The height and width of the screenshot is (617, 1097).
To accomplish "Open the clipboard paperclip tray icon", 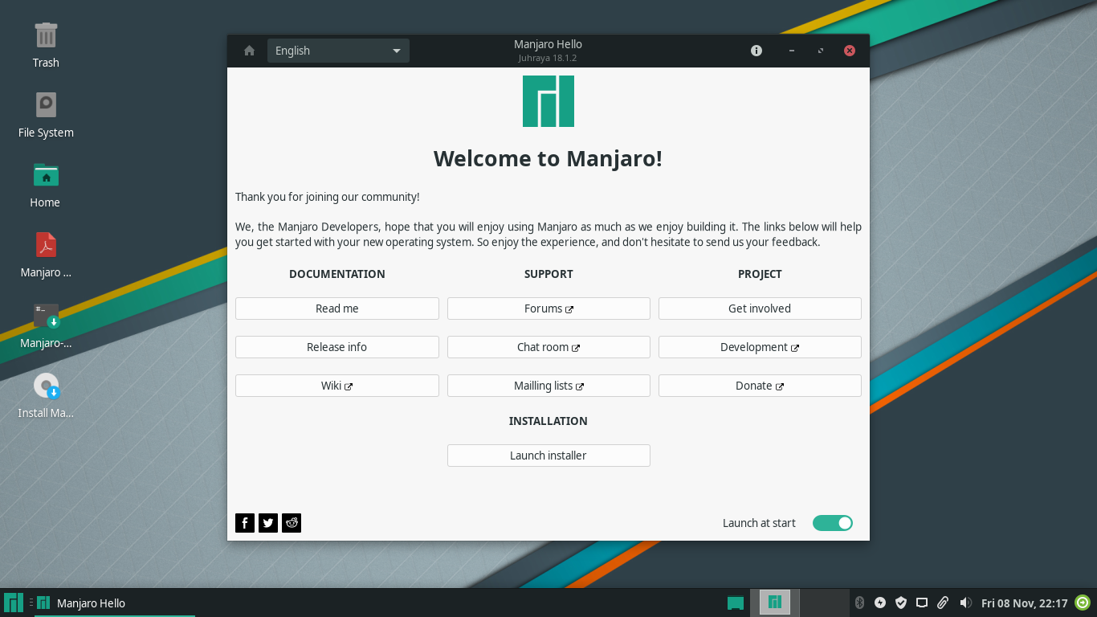I will click(943, 603).
